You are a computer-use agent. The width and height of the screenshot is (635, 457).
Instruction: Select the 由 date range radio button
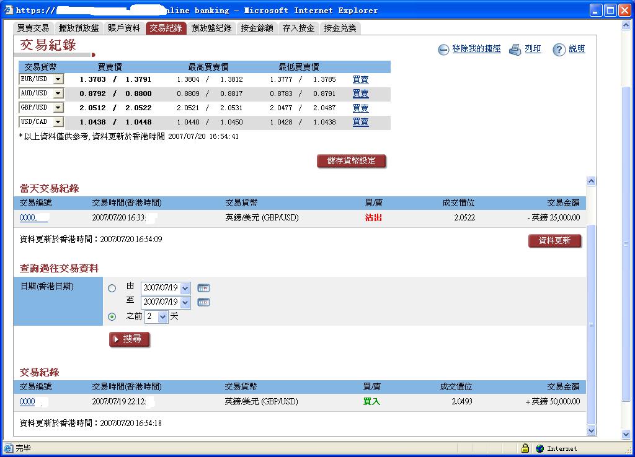point(112,289)
